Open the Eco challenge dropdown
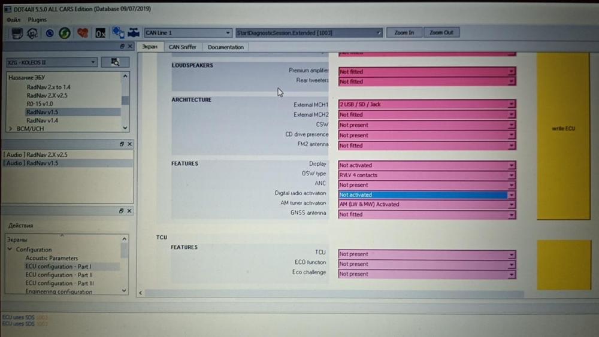 (x=427, y=274)
